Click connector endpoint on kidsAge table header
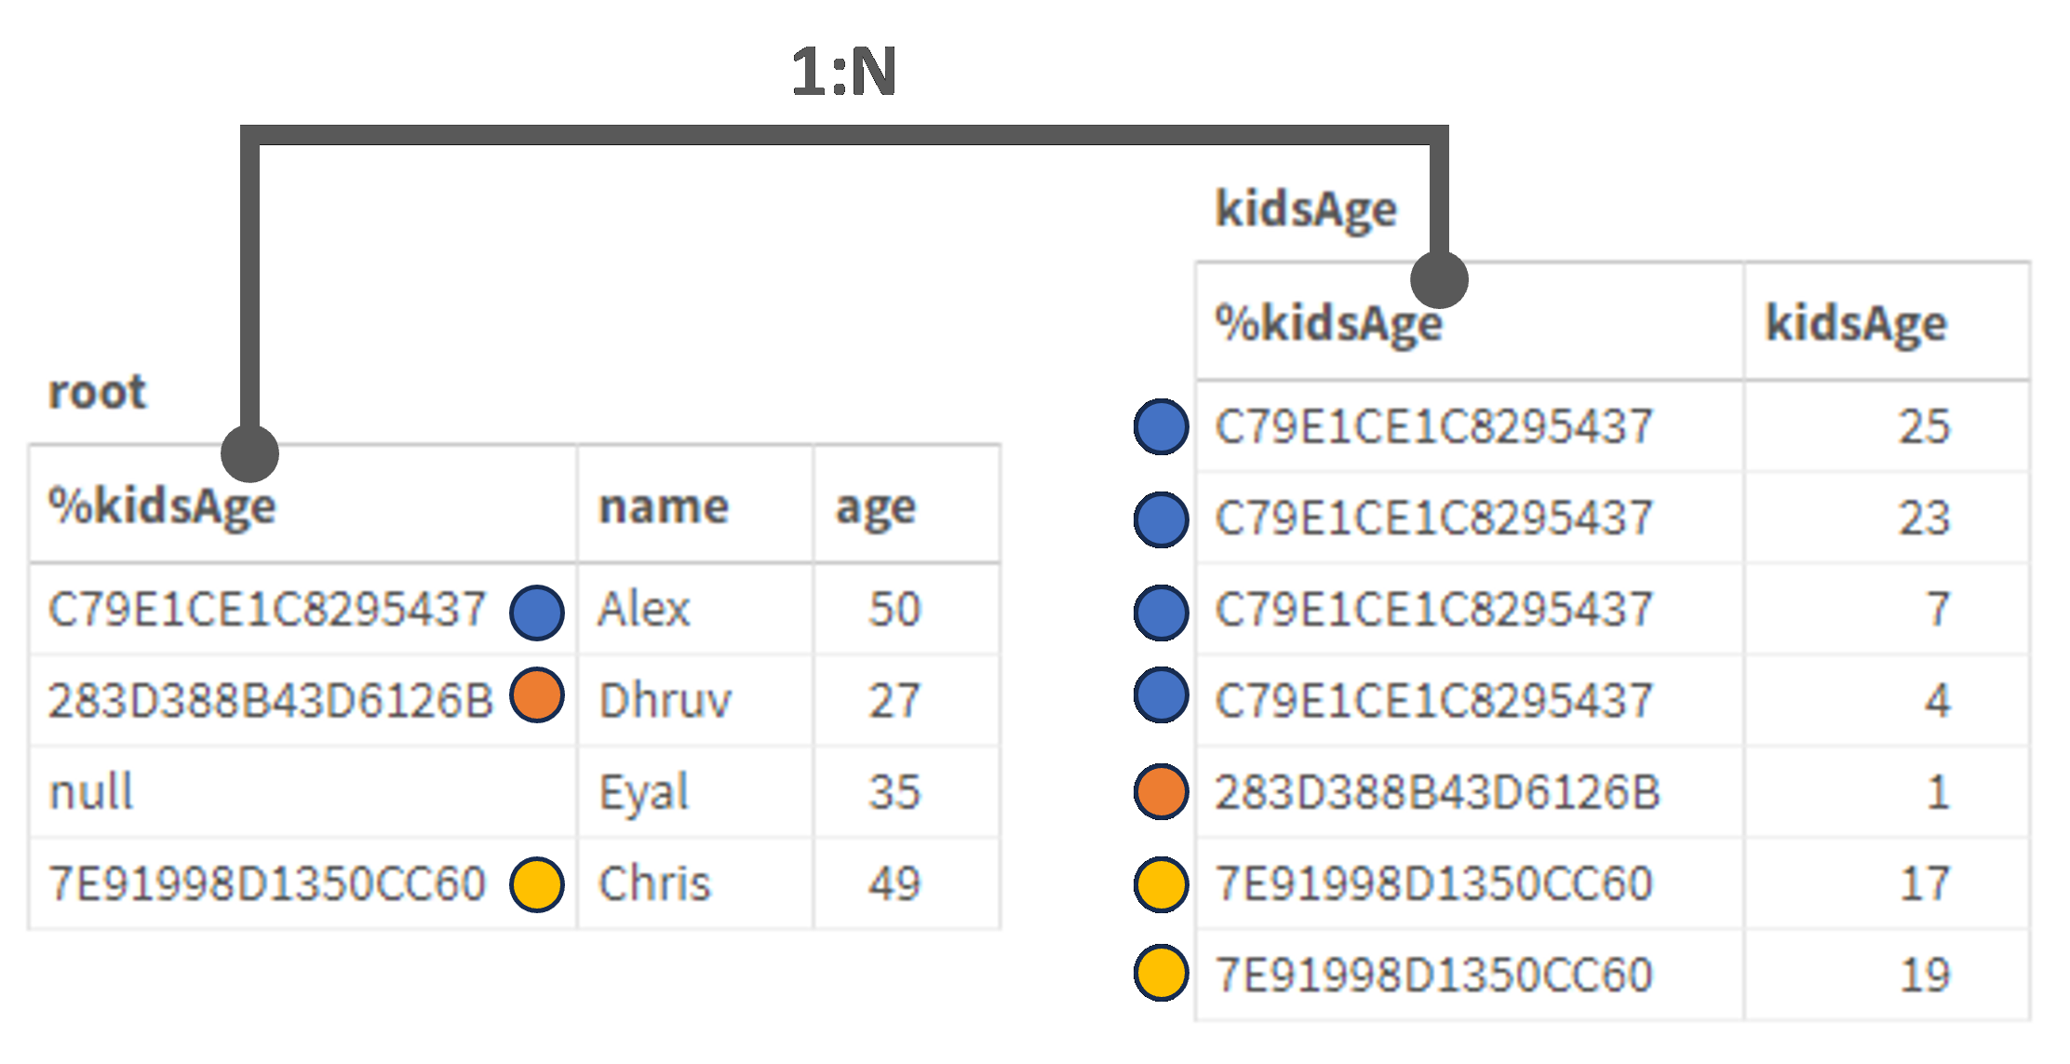The image size is (2070, 1064). (1439, 279)
